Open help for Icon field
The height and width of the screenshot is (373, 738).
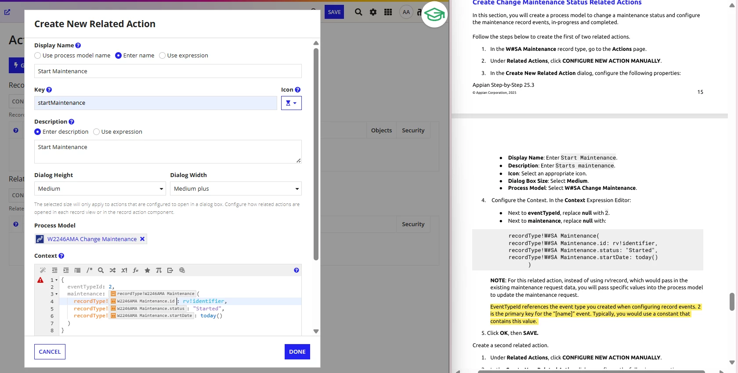click(x=298, y=90)
